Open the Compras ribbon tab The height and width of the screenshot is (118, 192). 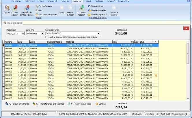click(65, 1)
